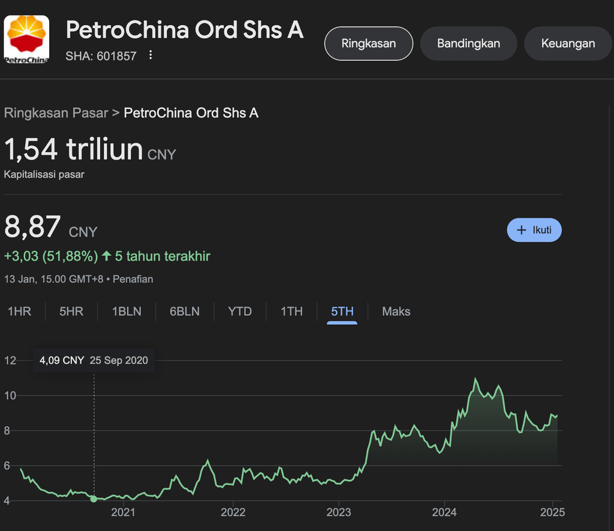Click the green up-arrow trend icon

(x=107, y=257)
